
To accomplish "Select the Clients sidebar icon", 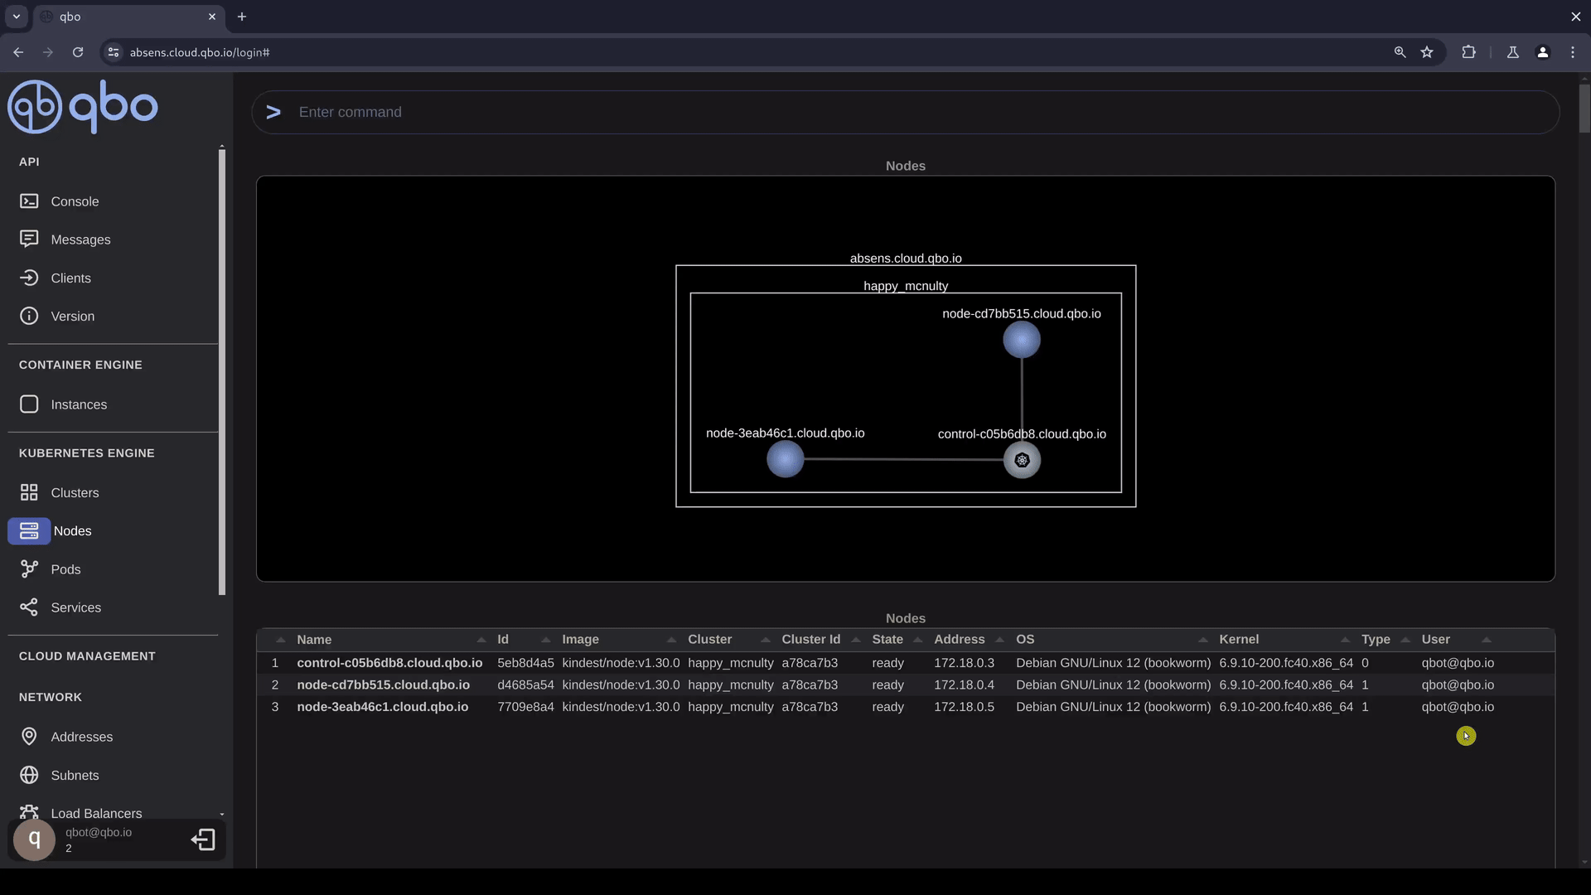I will (x=29, y=278).
